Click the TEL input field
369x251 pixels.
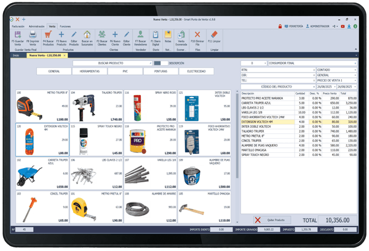(278, 80)
